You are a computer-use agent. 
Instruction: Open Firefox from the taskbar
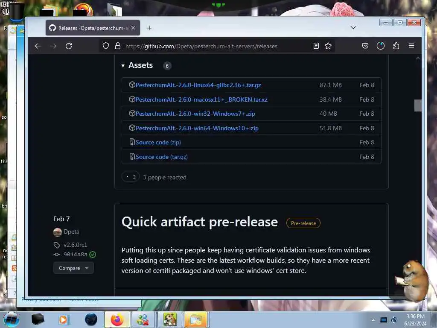click(x=117, y=319)
